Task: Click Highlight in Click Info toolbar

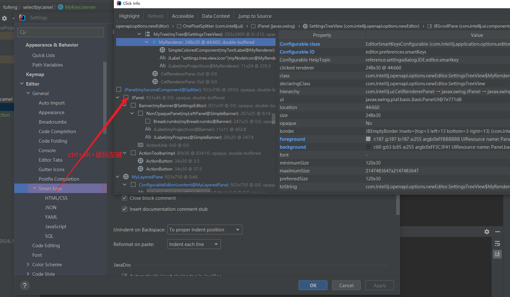Action: click(x=129, y=16)
